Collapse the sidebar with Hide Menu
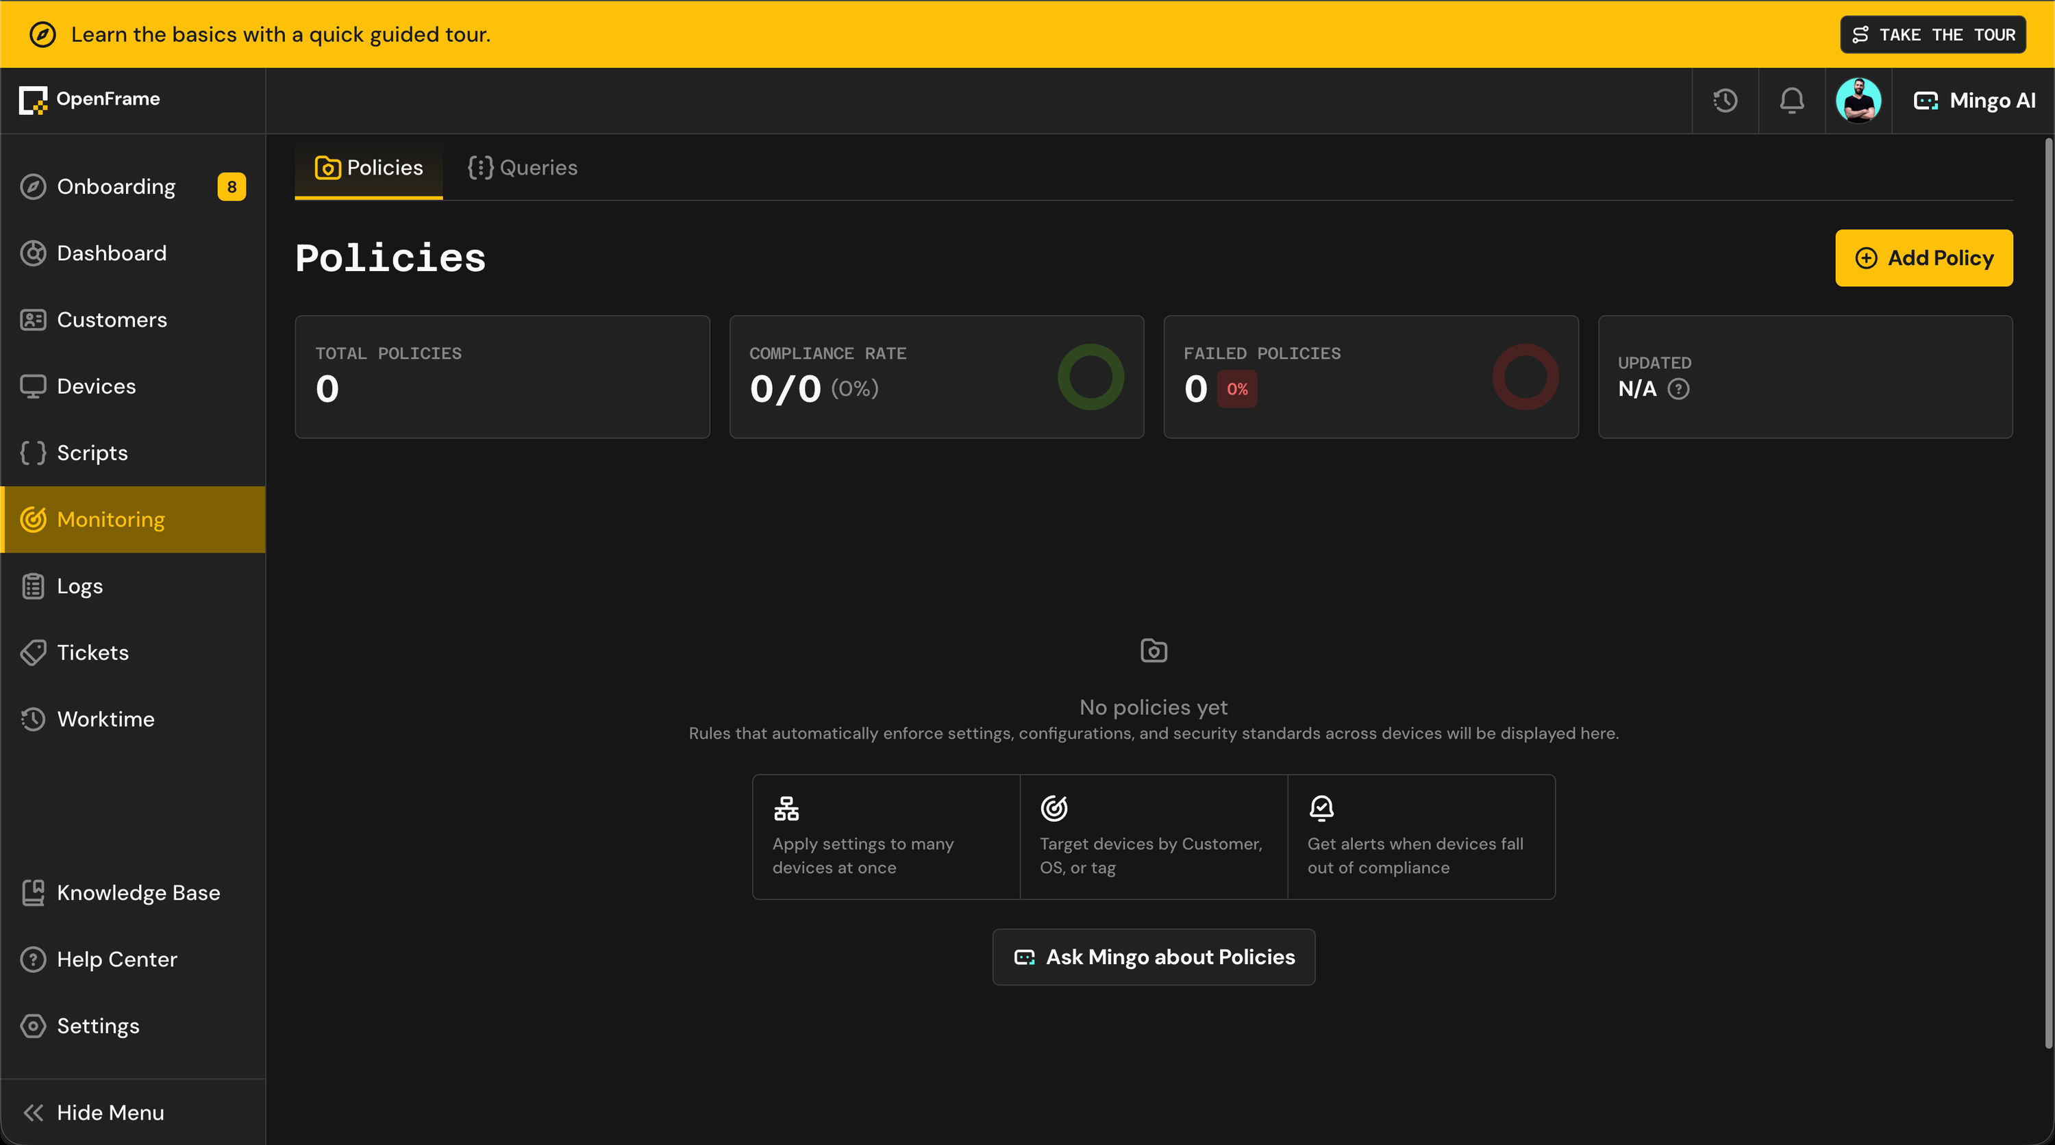 click(x=132, y=1112)
